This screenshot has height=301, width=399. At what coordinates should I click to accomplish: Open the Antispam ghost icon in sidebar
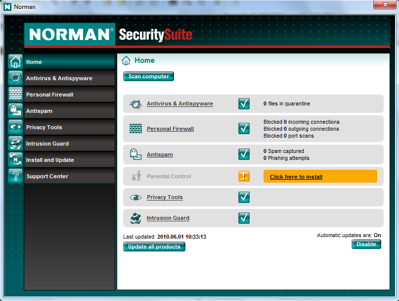click(x=15, y=111)
